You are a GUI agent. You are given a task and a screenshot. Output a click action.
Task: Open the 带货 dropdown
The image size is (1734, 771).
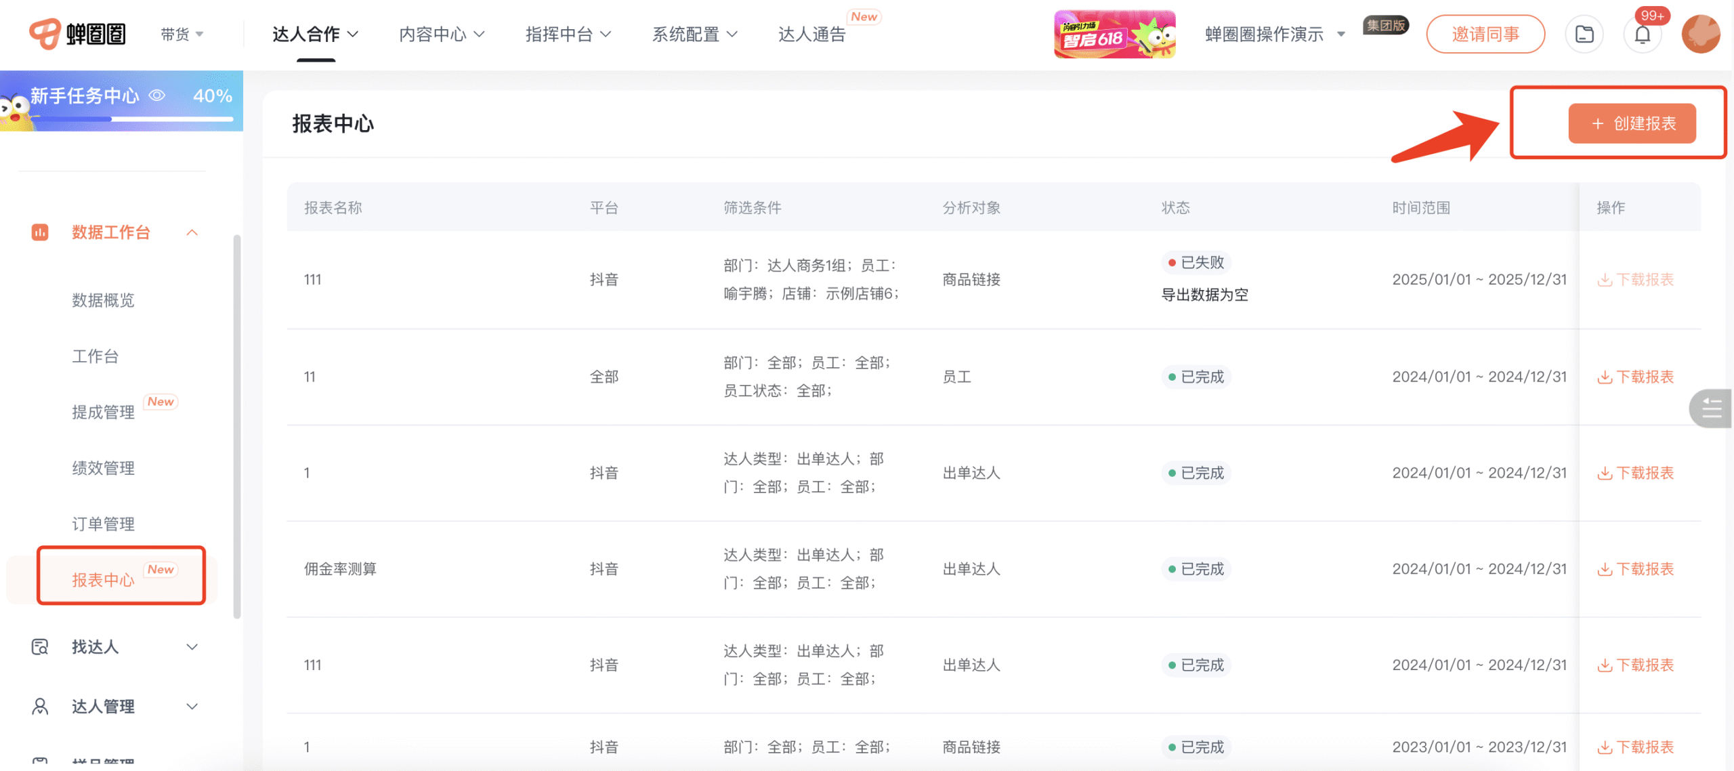[182, 34]
